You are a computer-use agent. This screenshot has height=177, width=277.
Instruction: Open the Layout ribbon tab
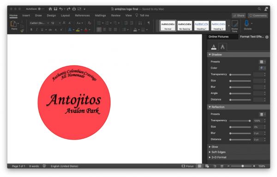65,16
